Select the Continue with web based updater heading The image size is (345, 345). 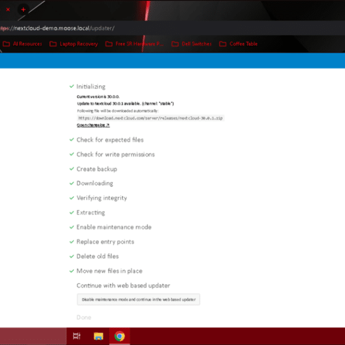123,285
